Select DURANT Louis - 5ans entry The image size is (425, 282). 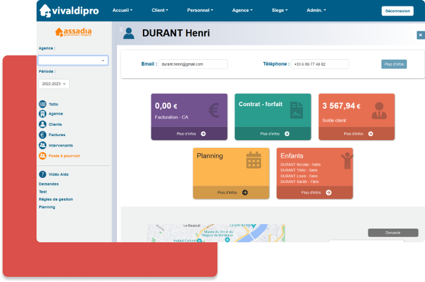point(299,176)
